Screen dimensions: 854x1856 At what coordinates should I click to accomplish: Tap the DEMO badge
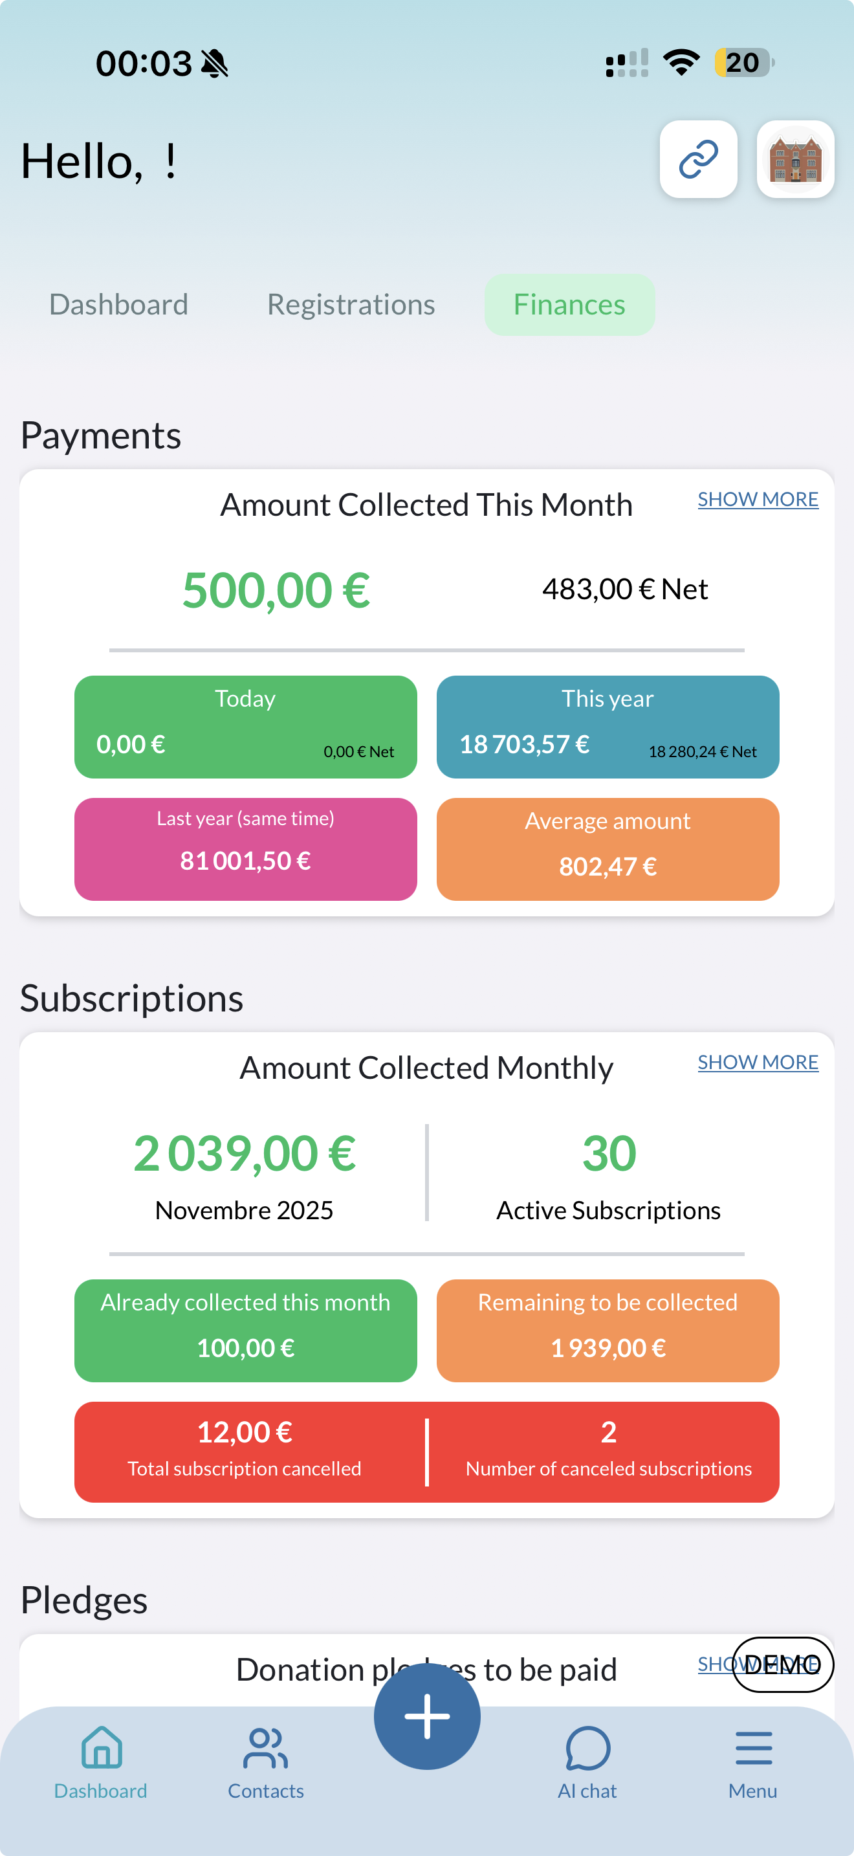[783, 1664]
